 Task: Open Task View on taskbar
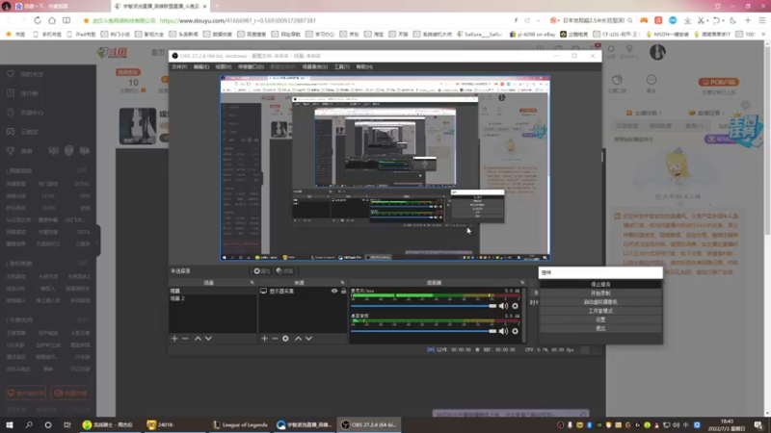coord(66,424)
